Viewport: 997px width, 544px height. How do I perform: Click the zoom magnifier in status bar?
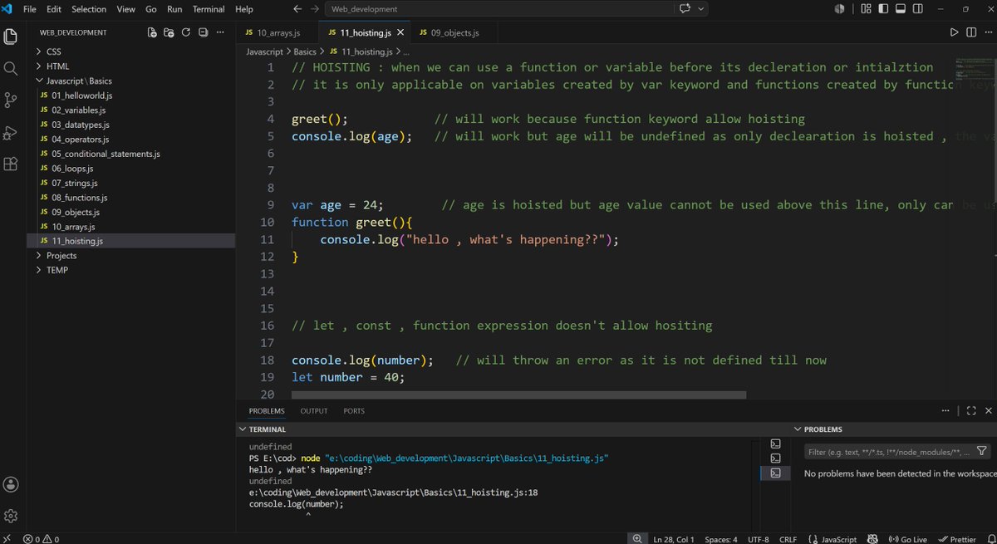[x=637, y=539]
